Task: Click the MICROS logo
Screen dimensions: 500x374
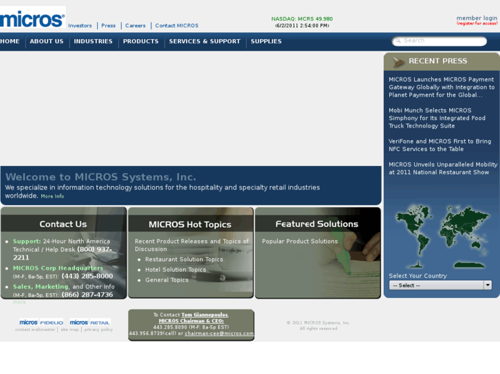Action: [32, 19]
